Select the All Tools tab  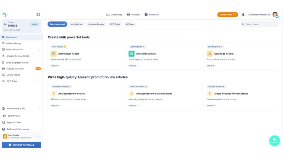[x=130, y=24]
